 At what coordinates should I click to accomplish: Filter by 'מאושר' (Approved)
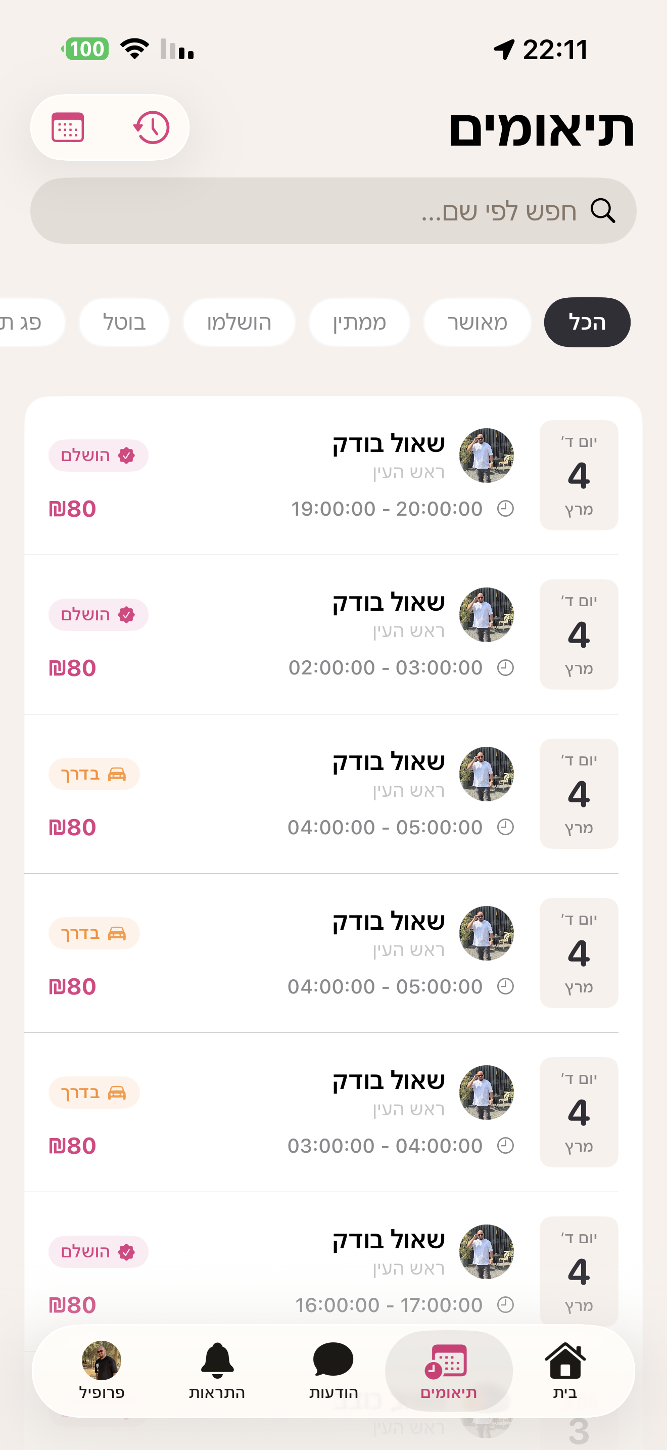(477, 323)
